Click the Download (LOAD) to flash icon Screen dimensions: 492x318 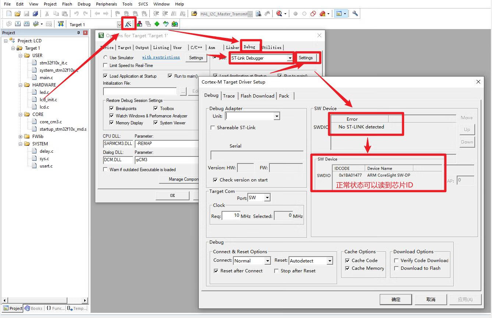(61, 24)
